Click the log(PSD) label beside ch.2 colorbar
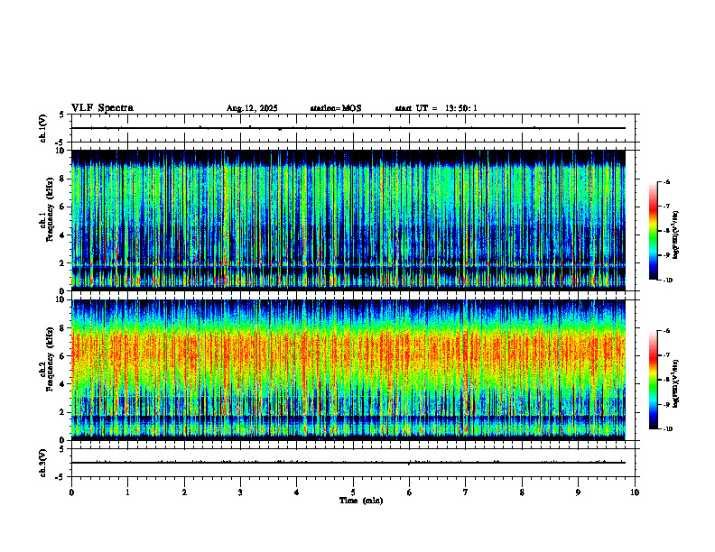The height and width of the screenshot is (552, 715). (x=676, y=383)
